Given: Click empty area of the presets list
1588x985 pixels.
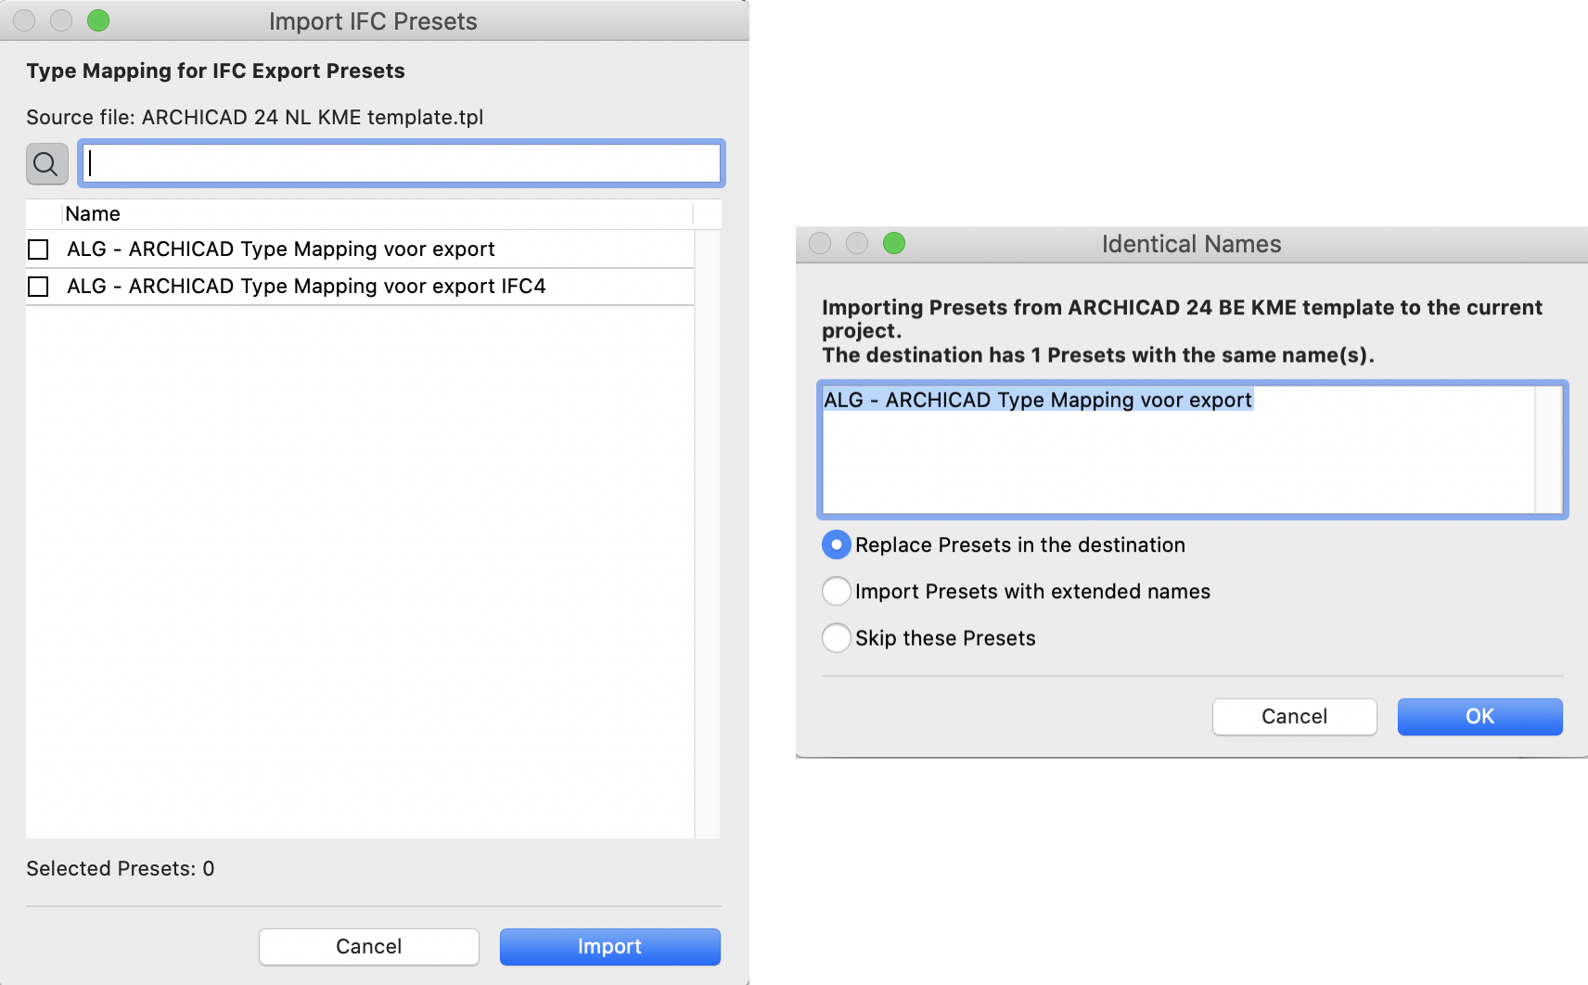Looking at the screenshot, I should pyautogui.click(x=360, y=570).
